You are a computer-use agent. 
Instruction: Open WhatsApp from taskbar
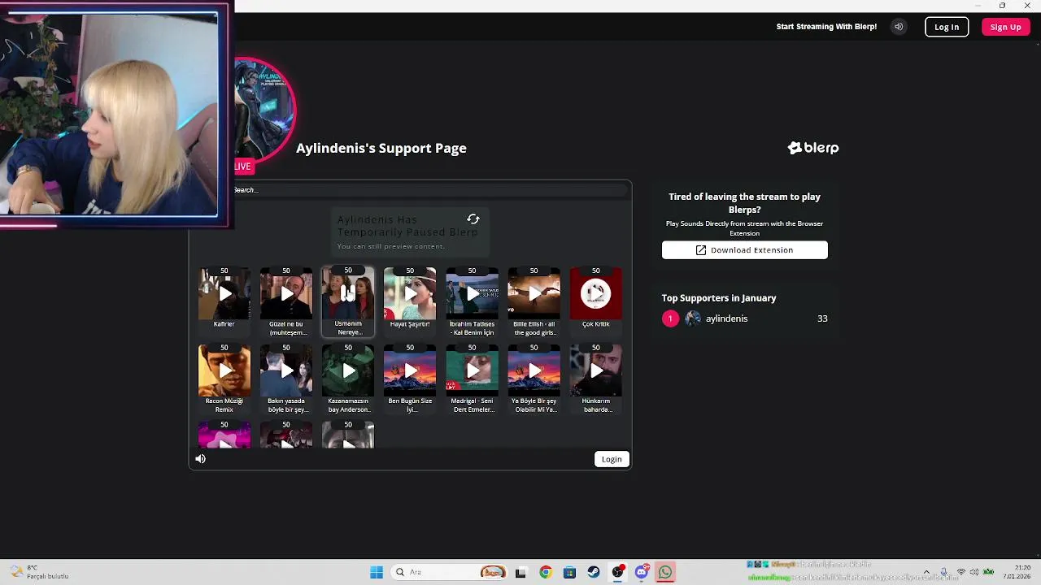pyautogui.click(x=665, y=572)
